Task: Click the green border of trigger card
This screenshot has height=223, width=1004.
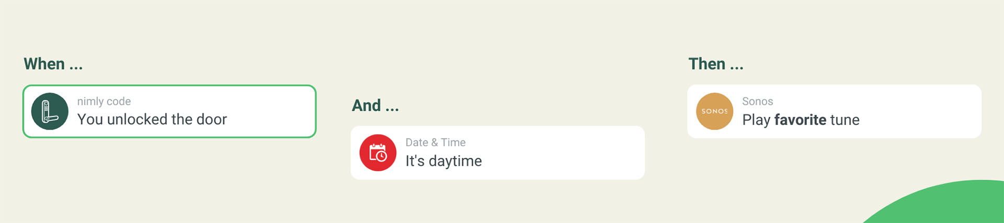Action: 169,86
